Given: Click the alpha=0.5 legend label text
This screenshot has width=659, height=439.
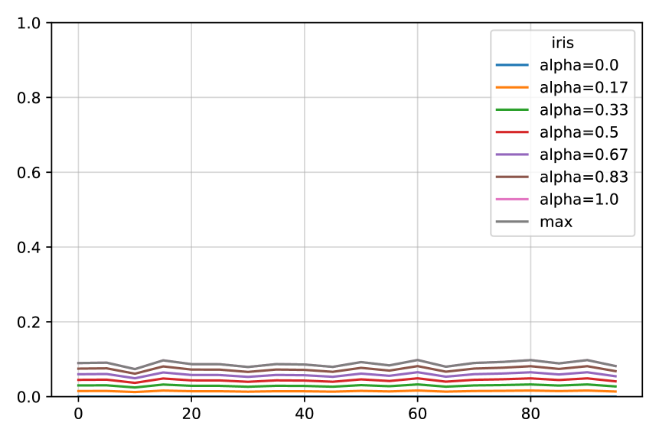Looking at the screenshot, I should pyautogui.click(x=579, y=132).
